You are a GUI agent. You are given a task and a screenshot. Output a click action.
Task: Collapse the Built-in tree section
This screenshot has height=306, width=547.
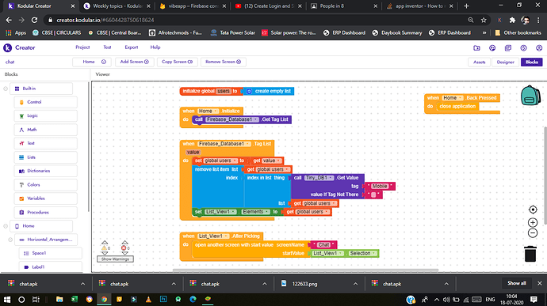6,89
